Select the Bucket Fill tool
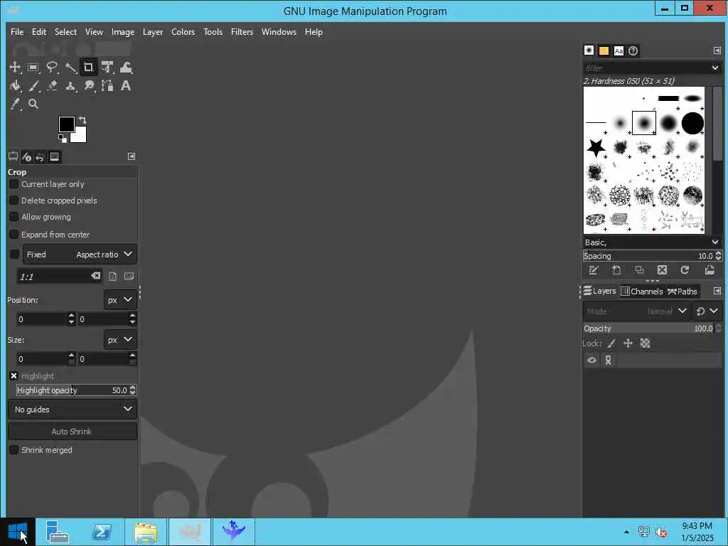Viewport: 728px width, 546px height. click(15, 85)
